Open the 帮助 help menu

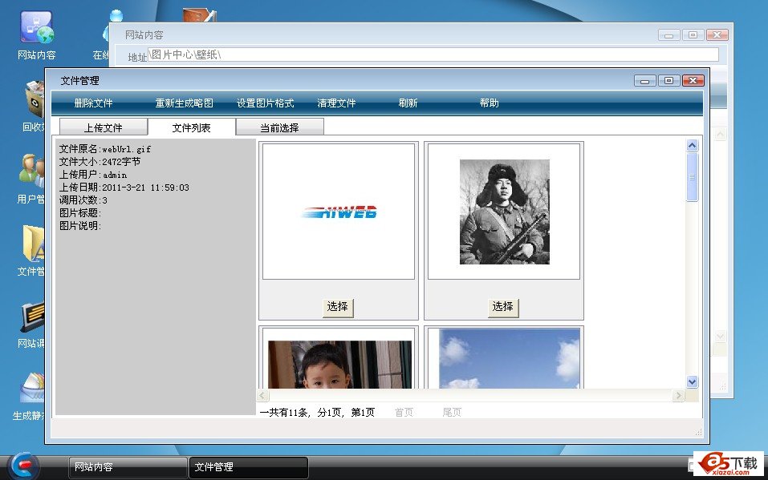click(x=489, y=103)
